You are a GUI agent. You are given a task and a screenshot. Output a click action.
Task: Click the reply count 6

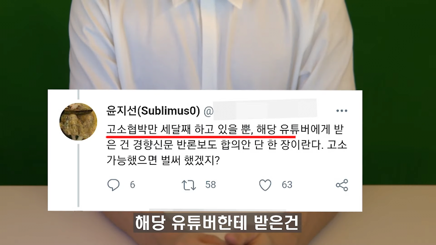[x=133, y=185]
